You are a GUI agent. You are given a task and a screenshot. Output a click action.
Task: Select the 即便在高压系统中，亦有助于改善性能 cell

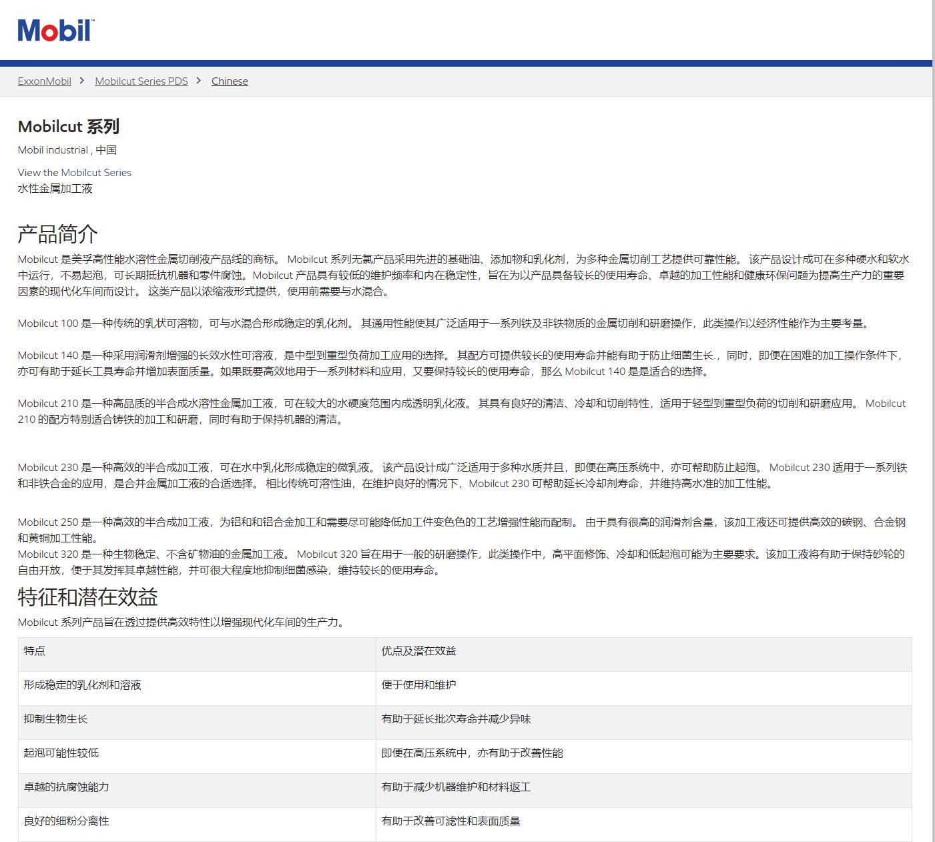643,757
